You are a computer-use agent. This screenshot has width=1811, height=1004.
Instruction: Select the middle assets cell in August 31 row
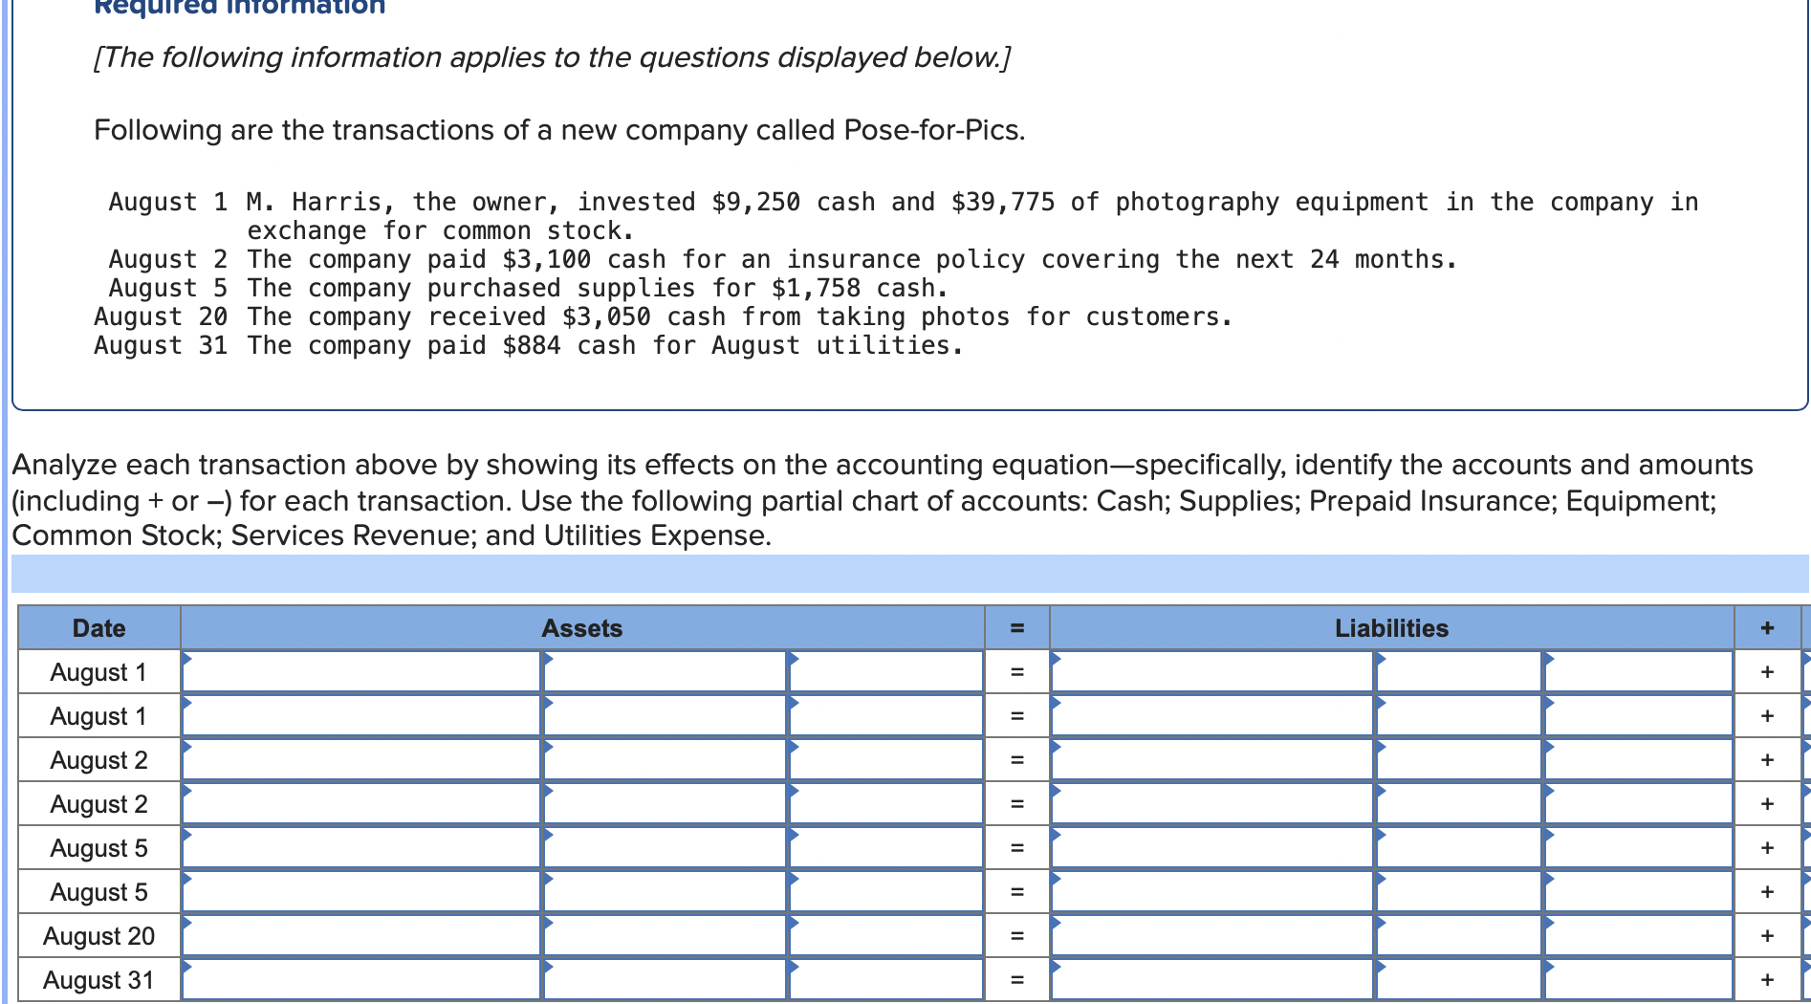click(x=665, y=979)
